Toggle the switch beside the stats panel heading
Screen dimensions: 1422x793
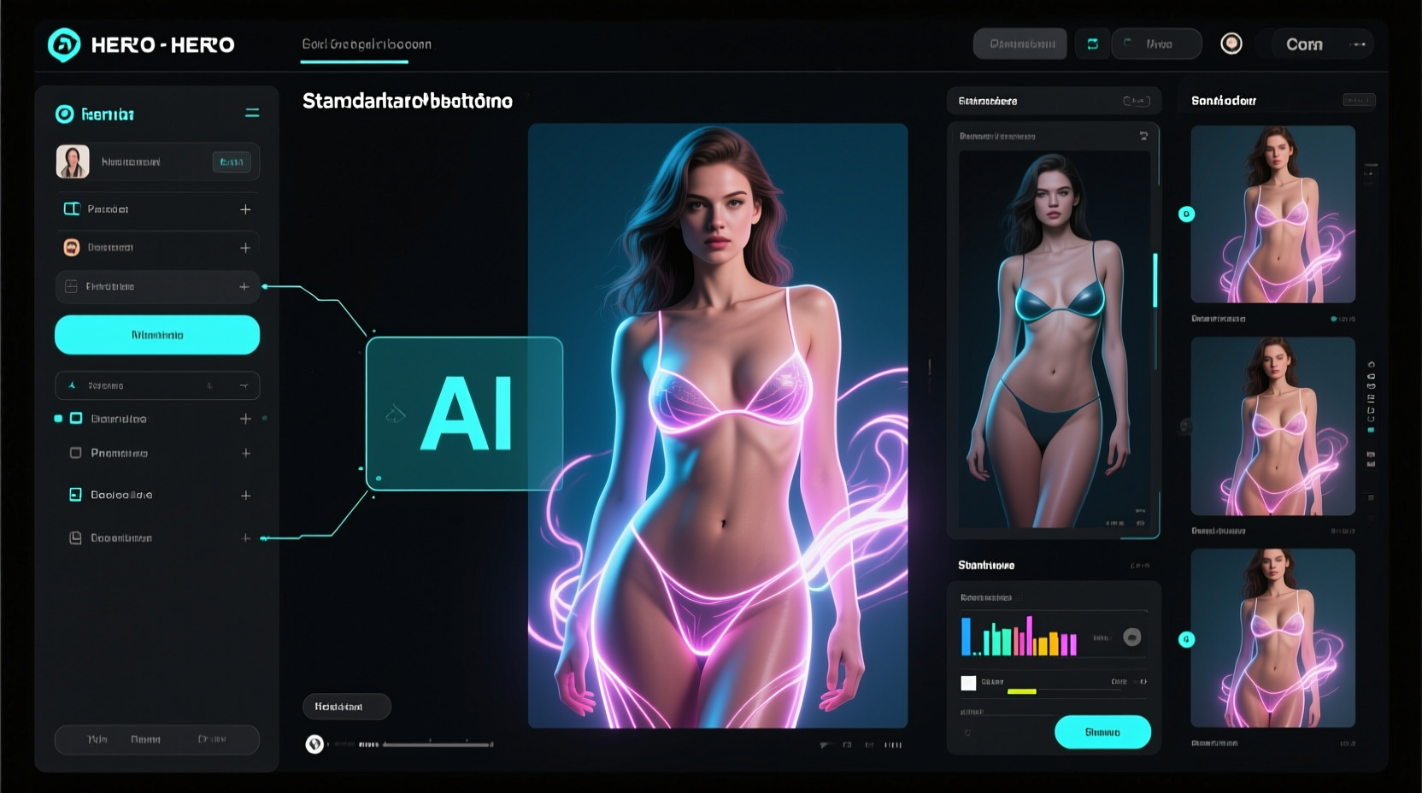[x=1137, y=565]
